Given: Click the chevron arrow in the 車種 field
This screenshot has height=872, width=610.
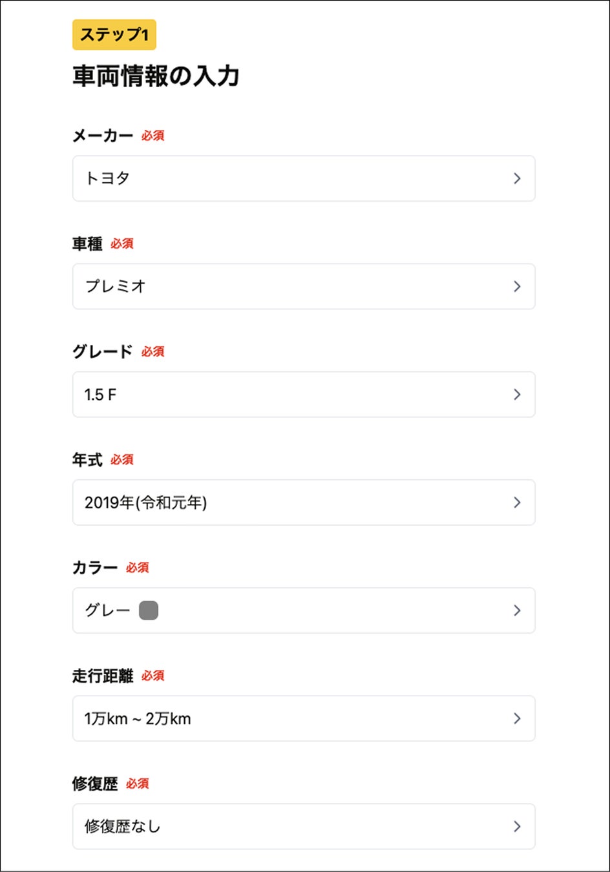Looking at the screenshot, I should [x=517, y=286].
